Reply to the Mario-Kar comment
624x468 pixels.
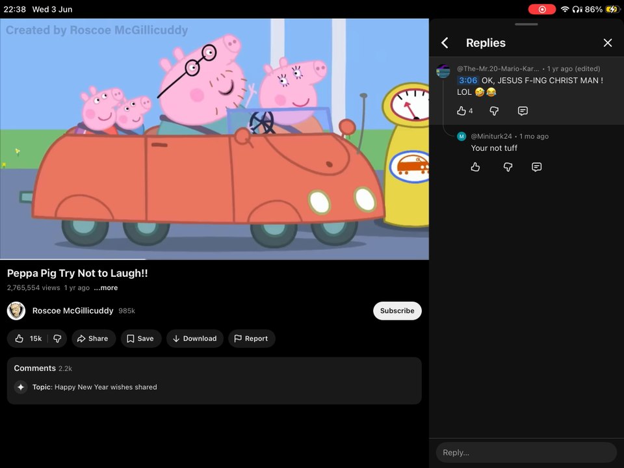(x=523, y=111)
